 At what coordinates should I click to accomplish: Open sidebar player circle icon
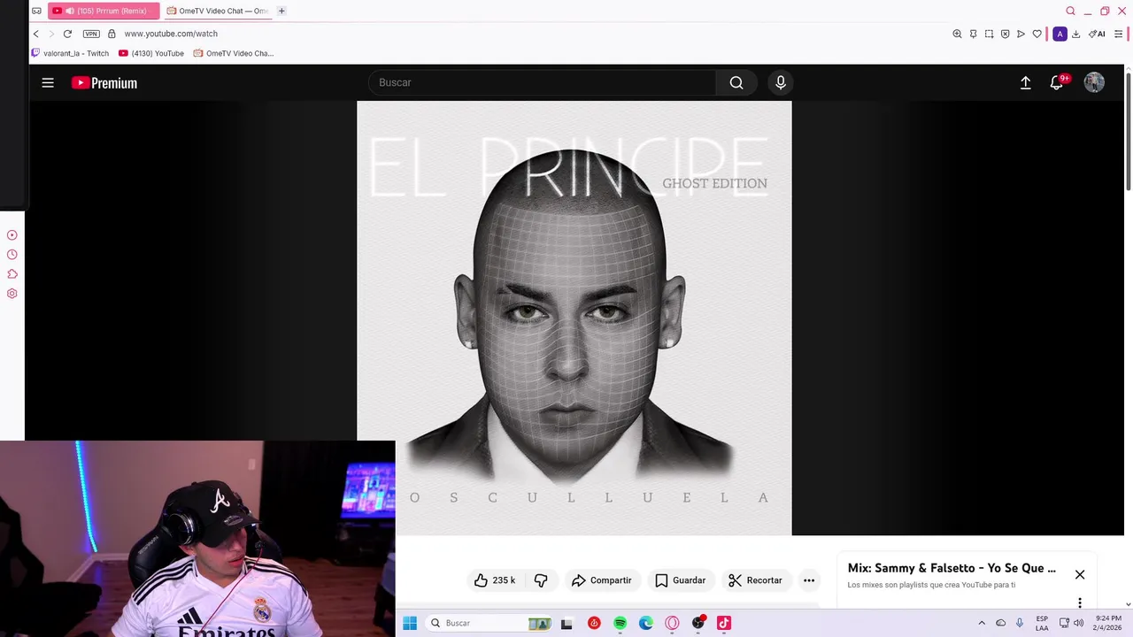pyautogui.click(x=12, y=235)
